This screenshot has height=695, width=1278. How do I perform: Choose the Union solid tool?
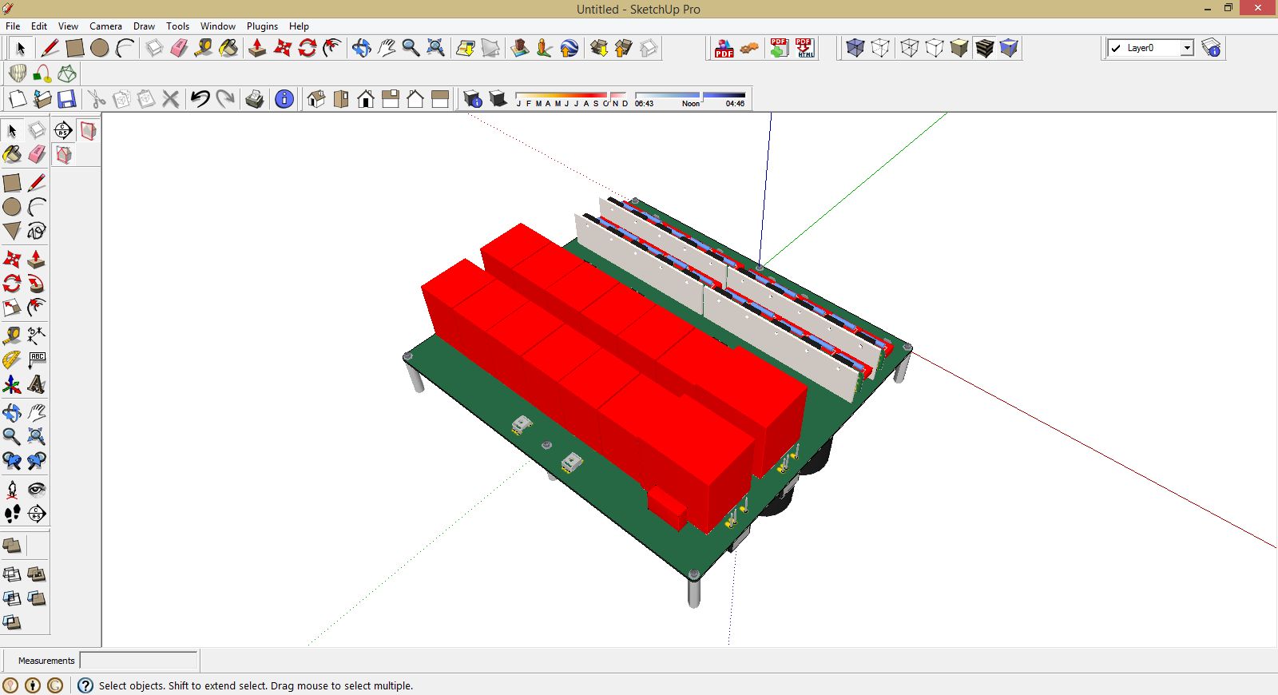click(37, 574)
